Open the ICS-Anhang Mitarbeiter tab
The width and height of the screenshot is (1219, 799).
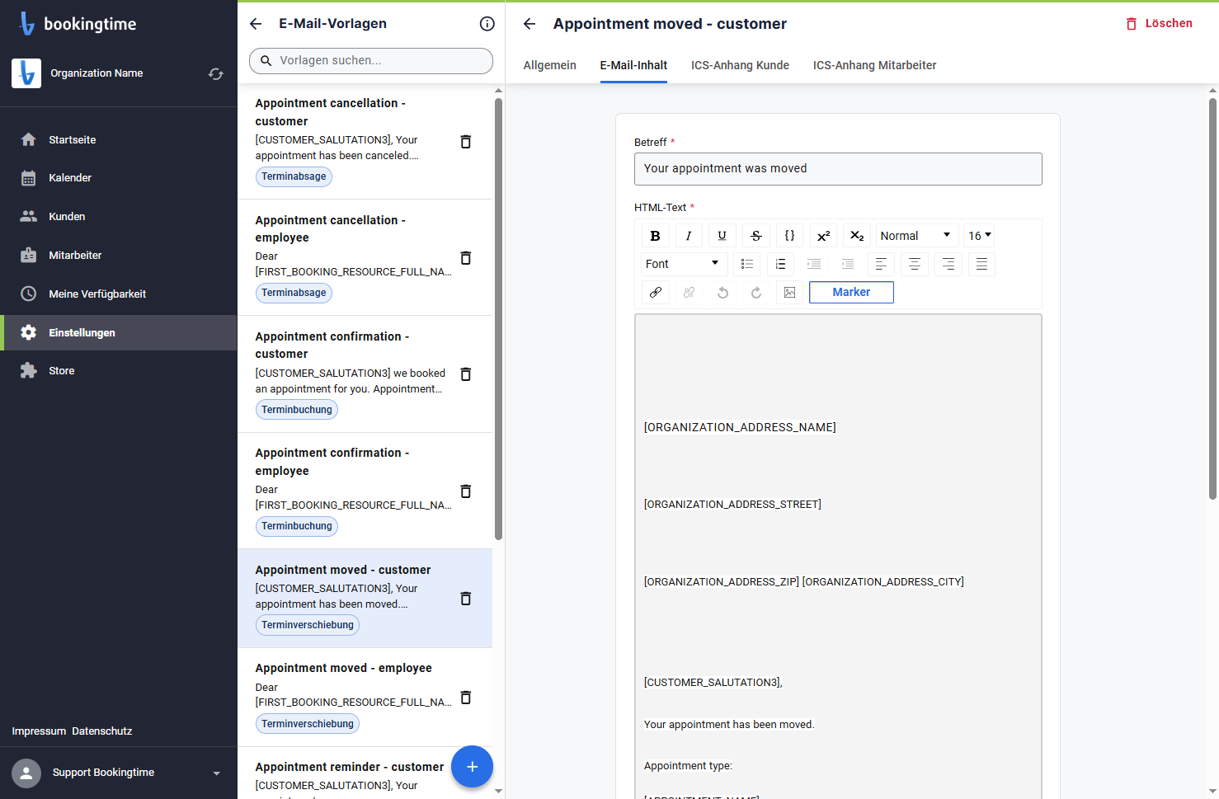pyautogui.click(x=874, y=65)
